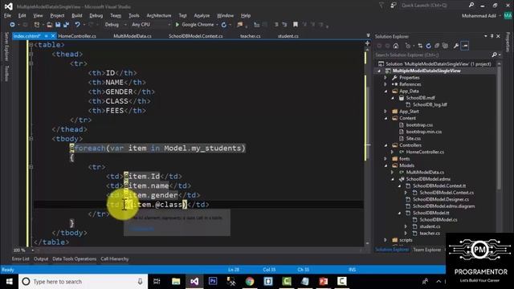Viewport: 514px width, 289px height.
Task: Switch to MultiModelData.cs tab
Action: [x=133, y=36]
